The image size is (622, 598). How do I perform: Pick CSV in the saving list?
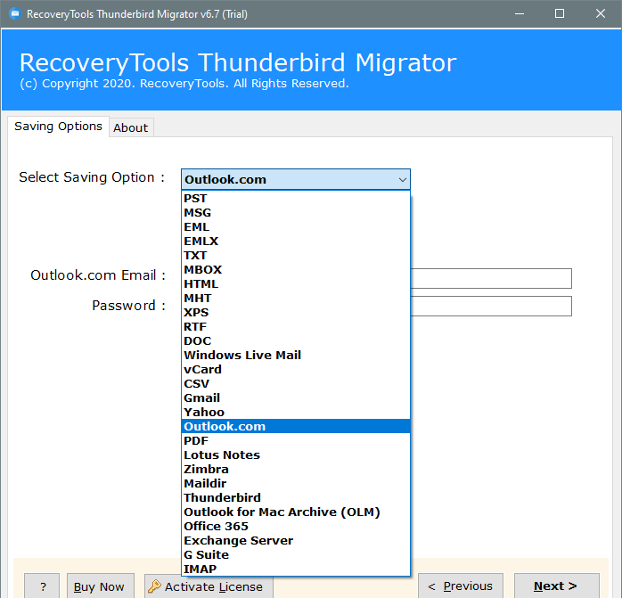coord(296,384)
